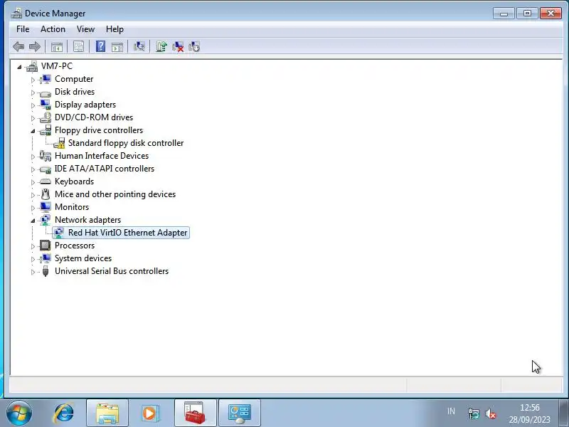The height and width of the screenshot is (427, 569).
Task: Scan for hardware changes toolbar icon
Action: point(139,46)
